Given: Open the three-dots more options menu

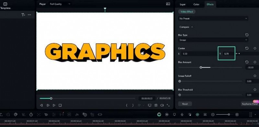Looking at the screenshot, I should 29,15.
